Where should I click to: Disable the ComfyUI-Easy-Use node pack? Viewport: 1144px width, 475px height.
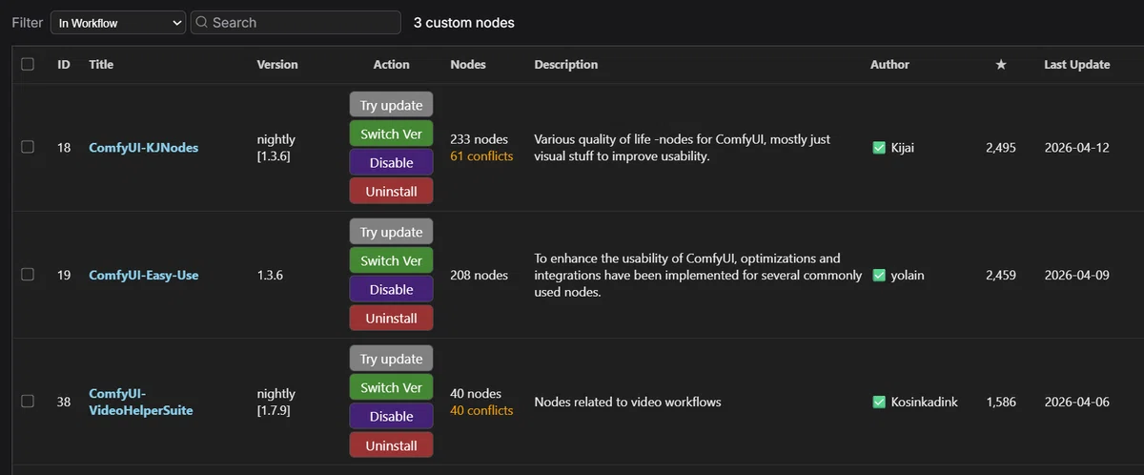pos(391,289)
